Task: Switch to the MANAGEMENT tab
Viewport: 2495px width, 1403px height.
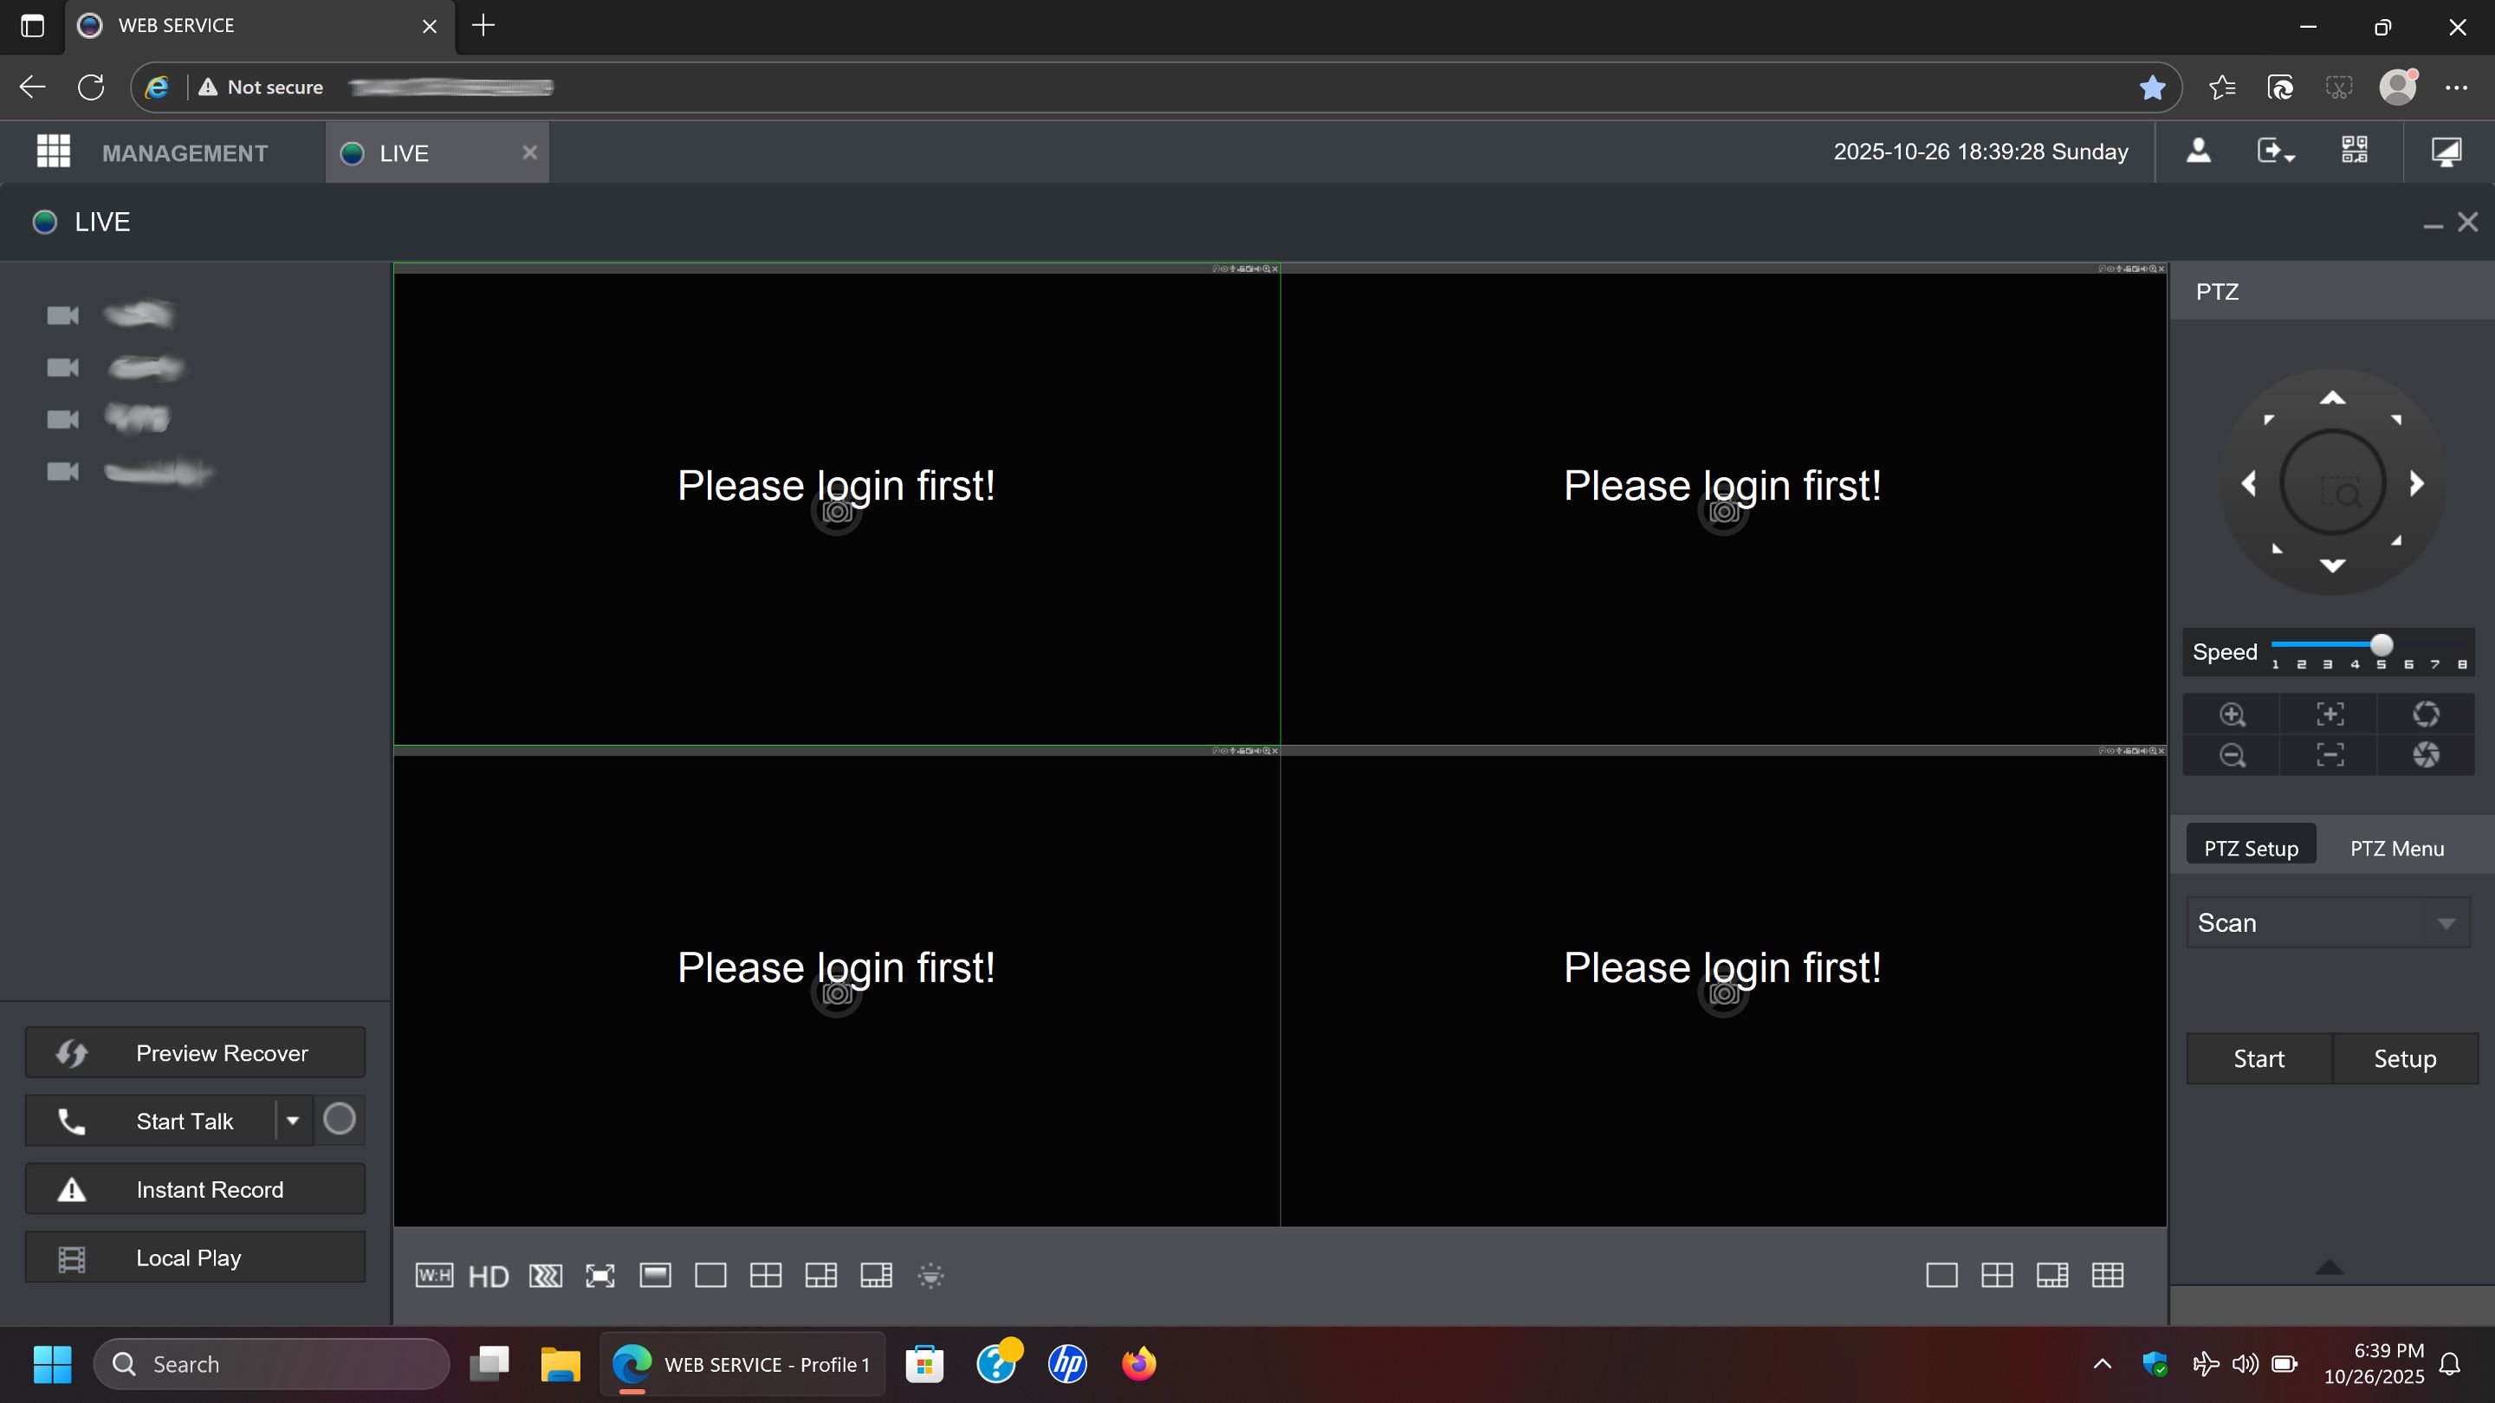Action: 185,153
